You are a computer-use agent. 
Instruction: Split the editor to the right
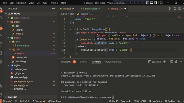(x=180, y=9)
